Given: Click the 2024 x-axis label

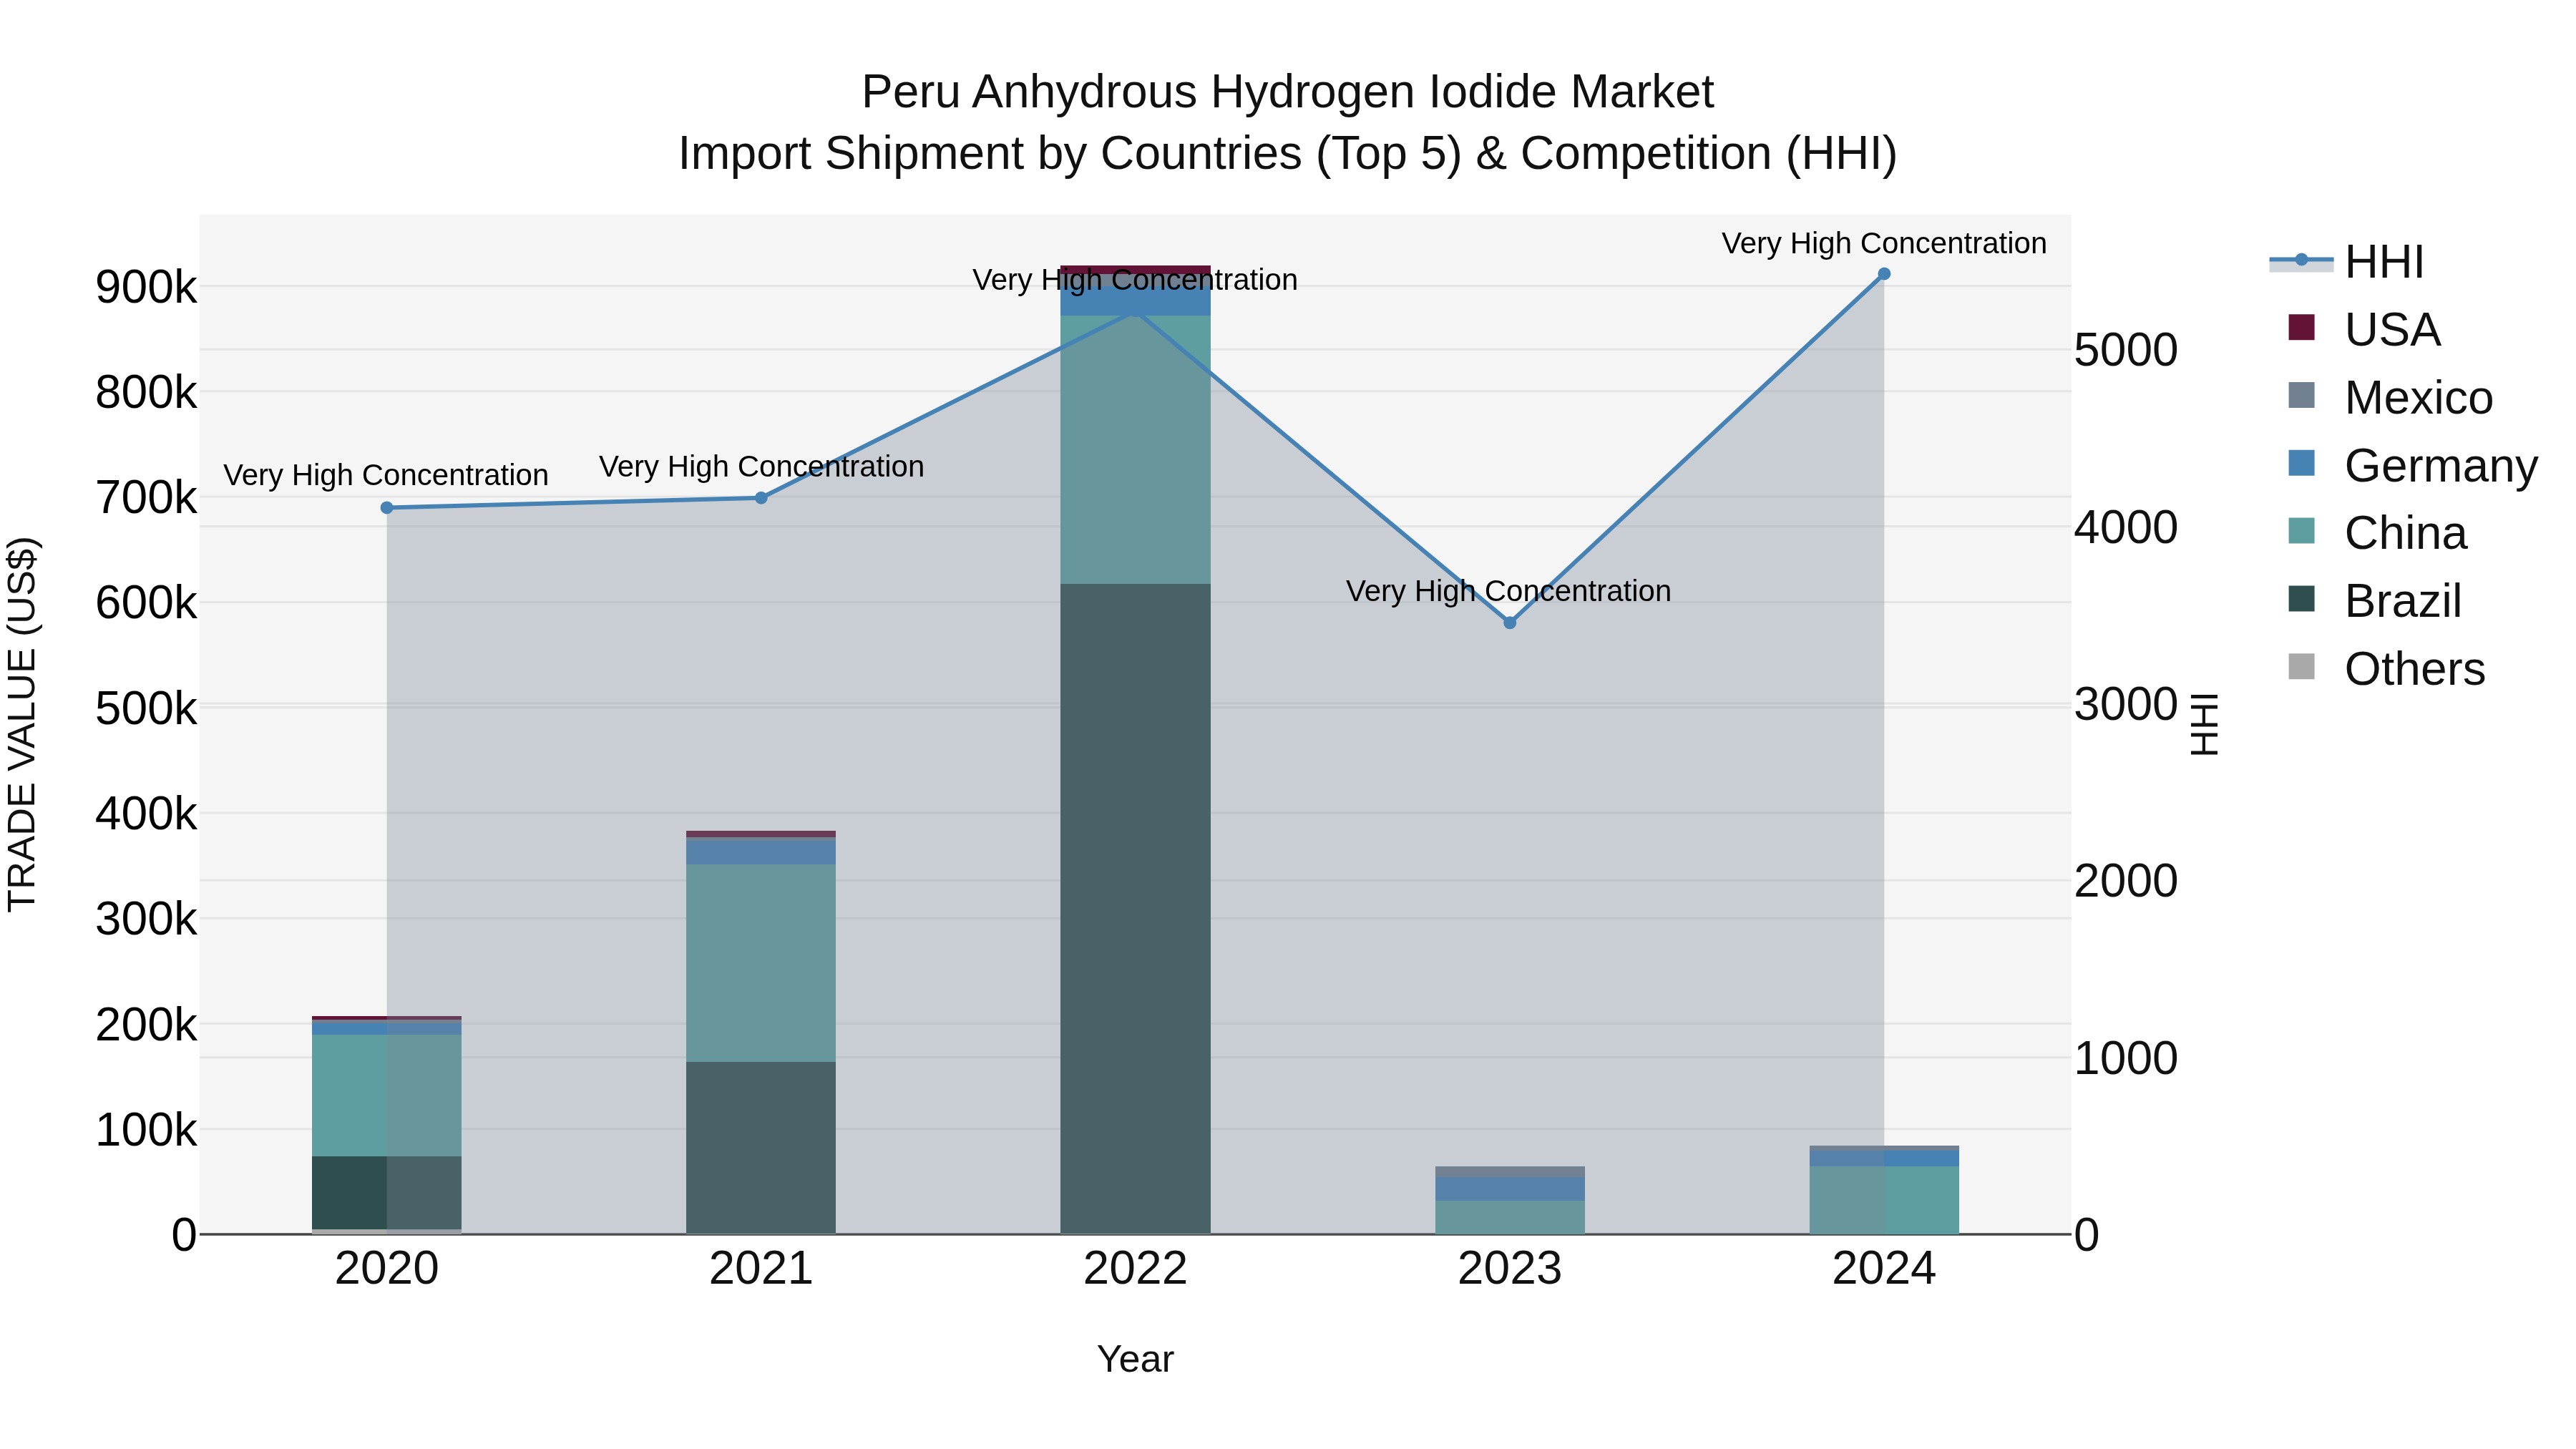Looking at the screenshot, I should (x=1884, y=1269).
